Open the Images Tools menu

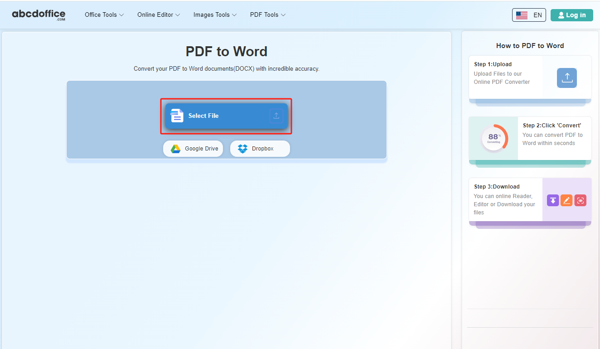215,15
